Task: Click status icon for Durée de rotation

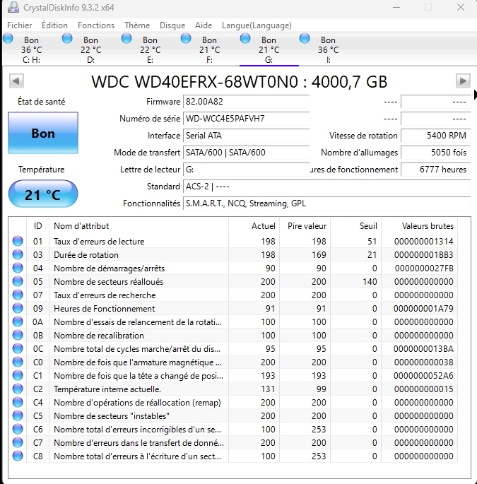Action: (18, 254)
